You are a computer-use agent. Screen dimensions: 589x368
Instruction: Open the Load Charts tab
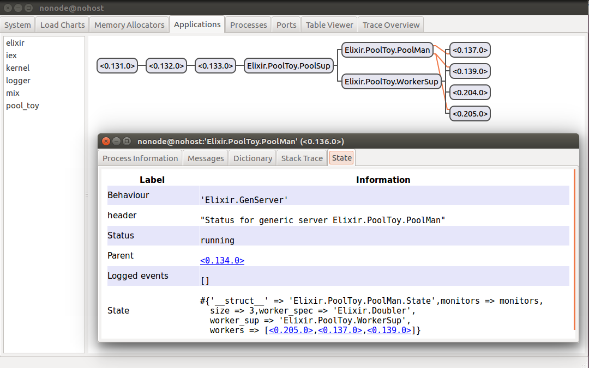click(63, 25)
